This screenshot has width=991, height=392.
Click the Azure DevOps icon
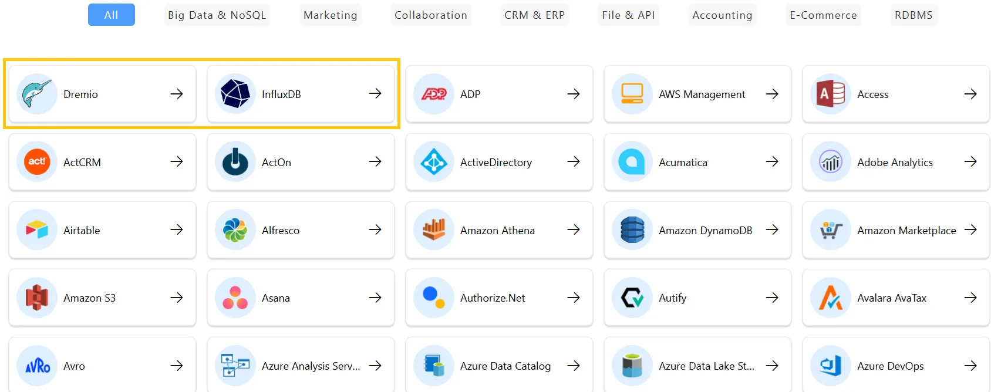(x=831, y=366)
